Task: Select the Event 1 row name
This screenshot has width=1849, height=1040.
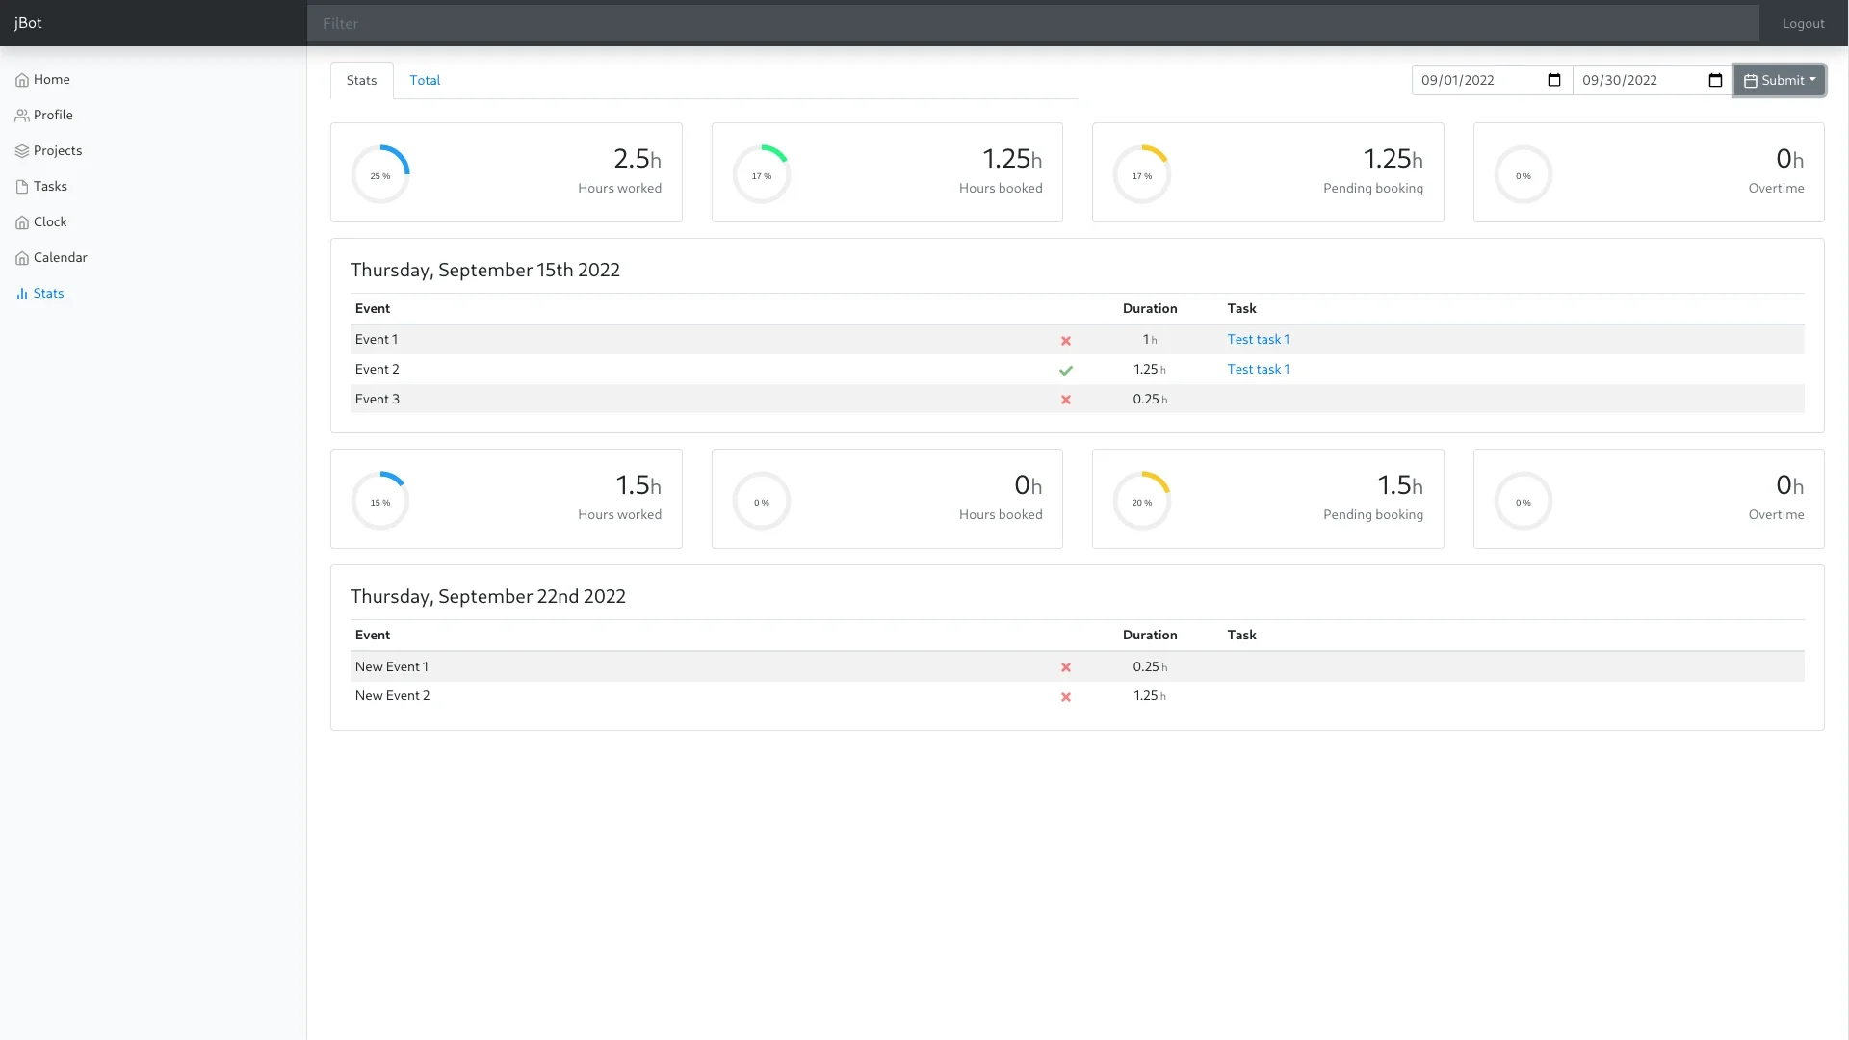Action: tap(377, 339)
